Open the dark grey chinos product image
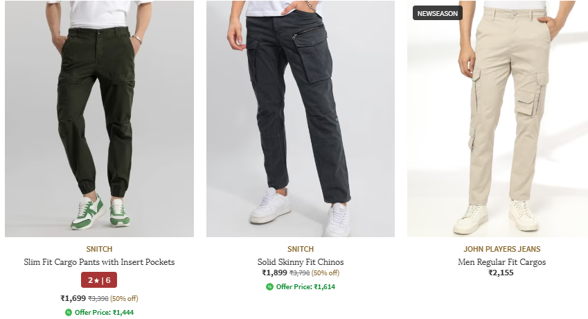Image resolution: width=588 pixels, height=319 pixels. [300, 119]
